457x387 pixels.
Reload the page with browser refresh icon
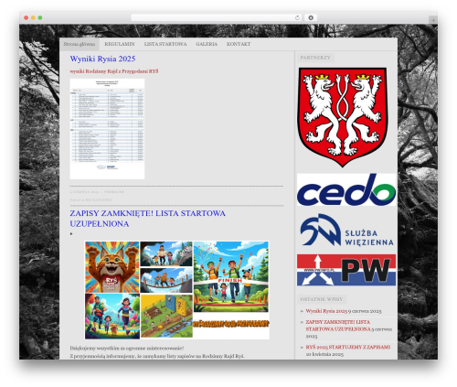pos(297,17)
